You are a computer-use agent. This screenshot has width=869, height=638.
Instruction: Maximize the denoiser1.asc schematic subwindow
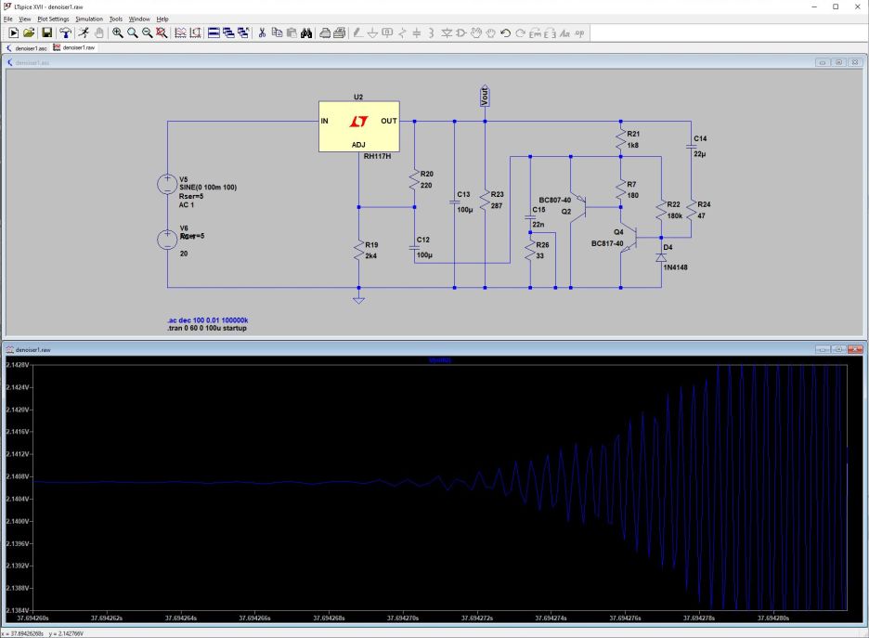[x=839, y=62]
